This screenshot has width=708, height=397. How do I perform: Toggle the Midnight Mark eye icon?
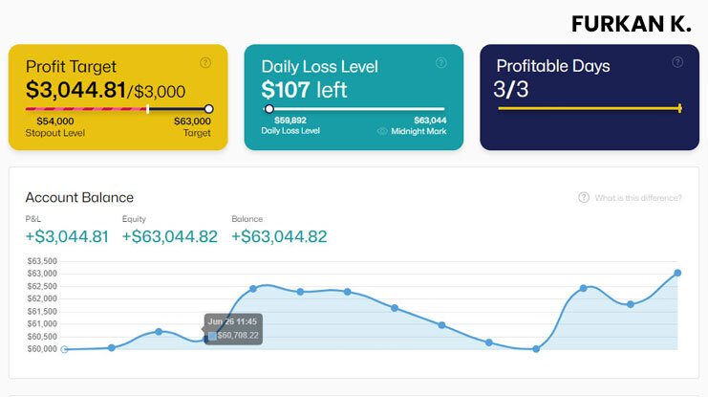click(x=382, y=131)
